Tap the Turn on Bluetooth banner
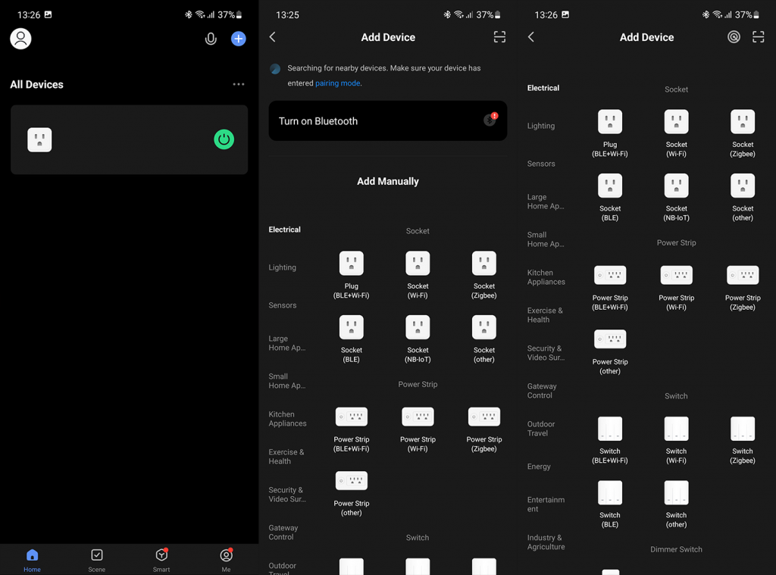 388,120
